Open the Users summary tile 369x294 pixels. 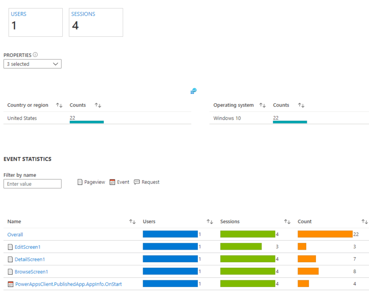tap(36, 22)
